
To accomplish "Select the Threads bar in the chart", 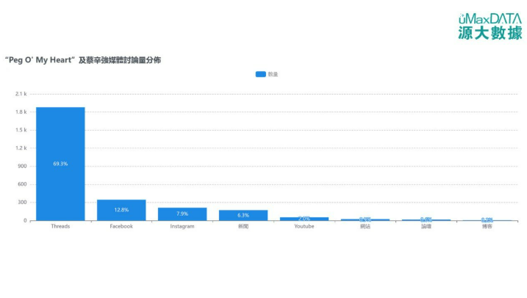I will [60, 164].
